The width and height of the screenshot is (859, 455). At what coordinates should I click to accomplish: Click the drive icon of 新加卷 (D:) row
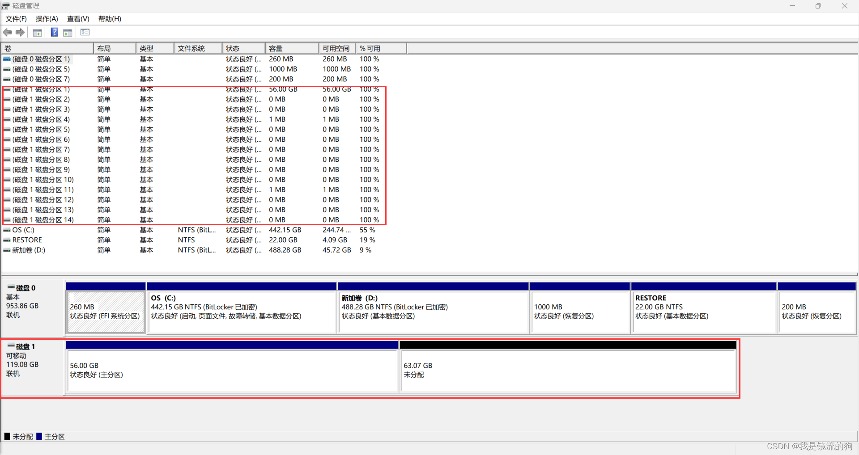tap(7, 250)
